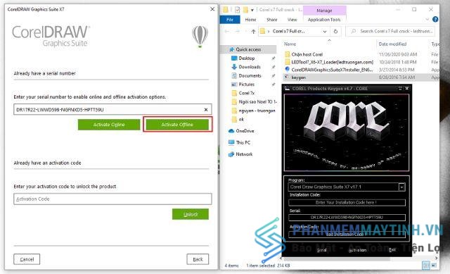The height and width of the screenshot is (274, 450).
Task: Click the Serial field in the keygen
Action: pyautogui.click(x=347, y=218)
